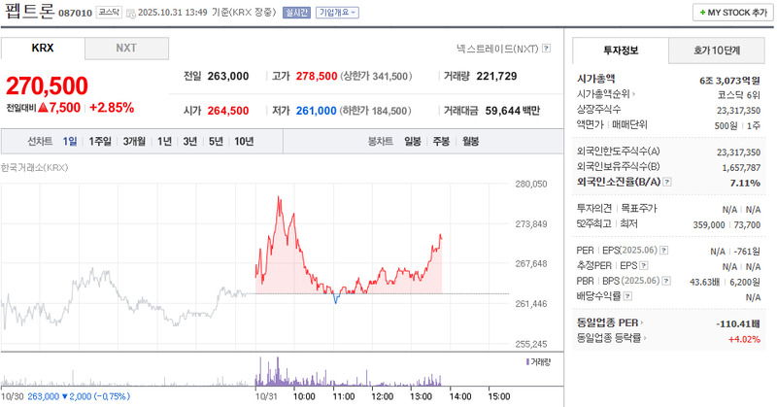The image size is (777, 407).
Task: Click the calendar icon before the date
Action: click(131, 14)
